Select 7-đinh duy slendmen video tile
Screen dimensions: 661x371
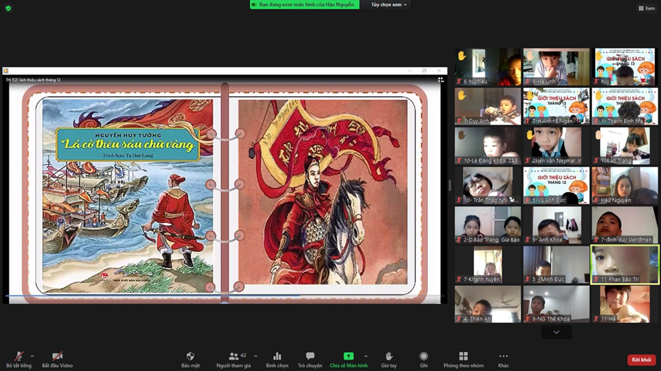pyautogui.click(x=625, y=225)
